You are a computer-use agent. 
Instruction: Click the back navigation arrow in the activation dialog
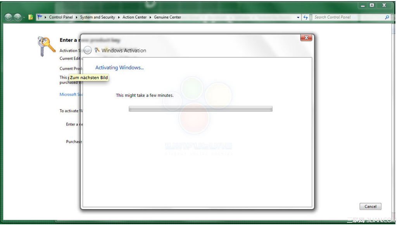(x=88, y=50)
